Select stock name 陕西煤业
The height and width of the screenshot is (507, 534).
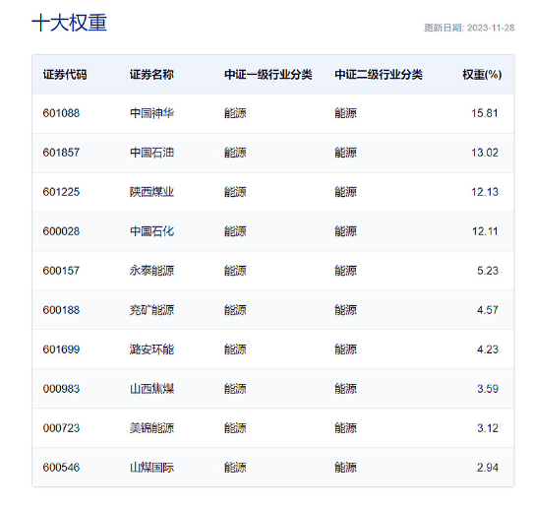pyautogui.click(x=151, y=192)
